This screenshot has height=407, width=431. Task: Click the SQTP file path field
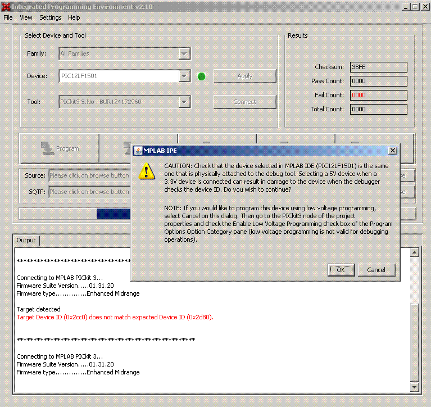89,192
